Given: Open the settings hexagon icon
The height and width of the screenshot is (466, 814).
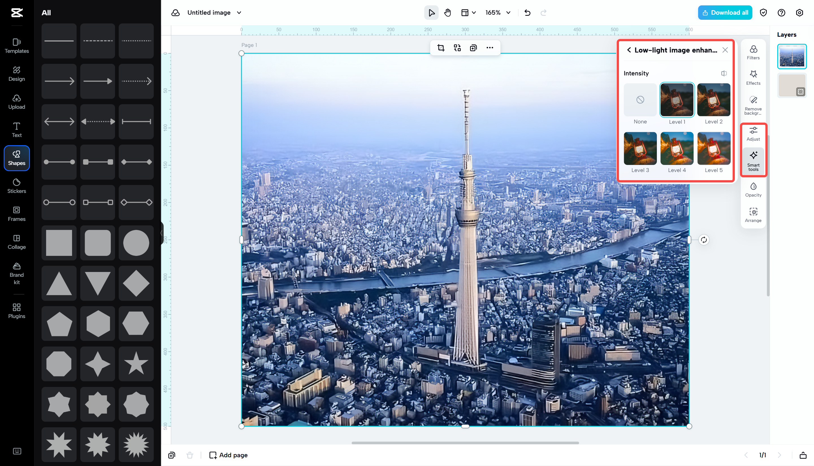Looking at the screenshot, I should (800, 13).
